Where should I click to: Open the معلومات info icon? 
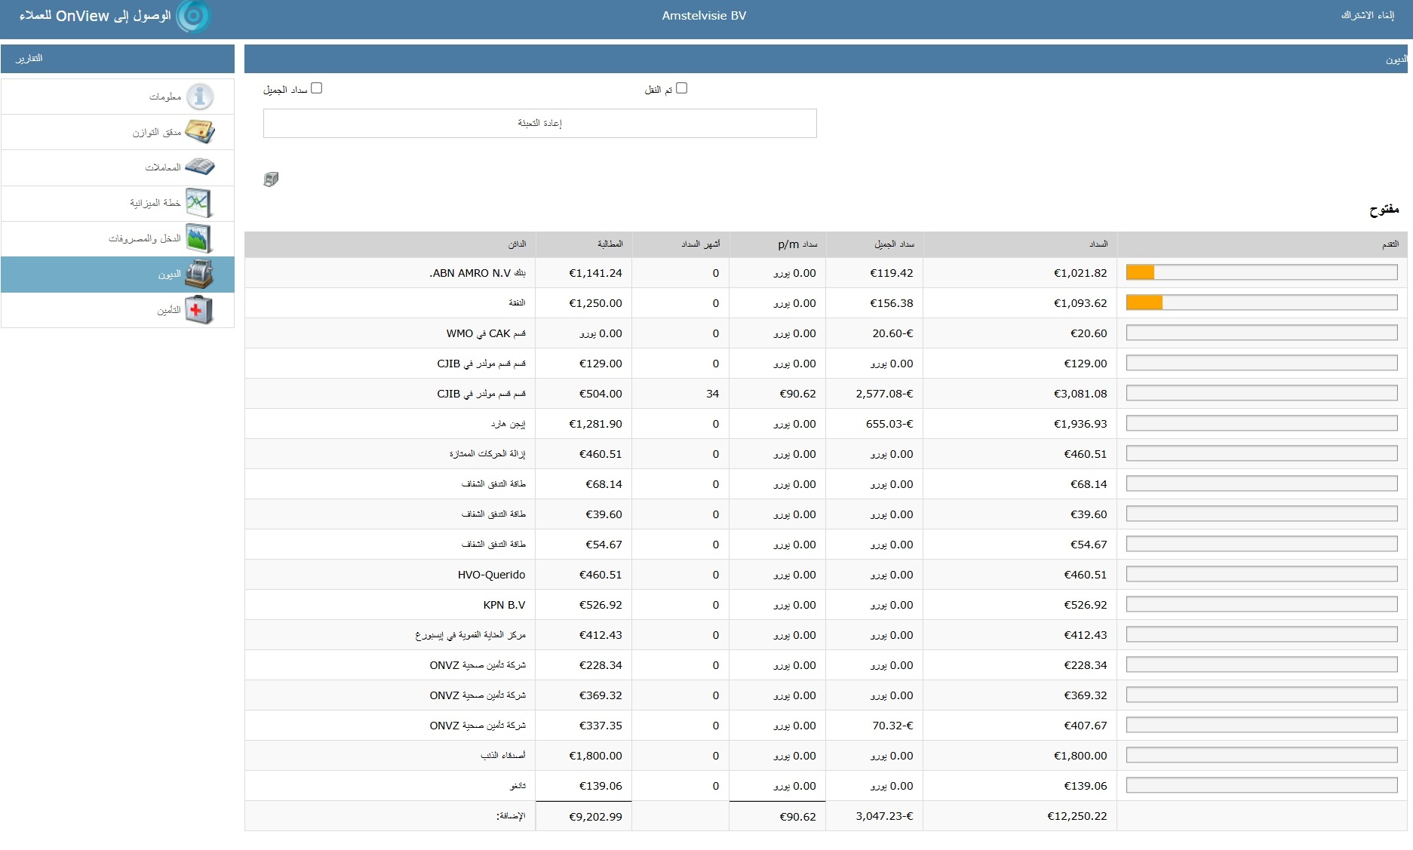pos(200,97)
